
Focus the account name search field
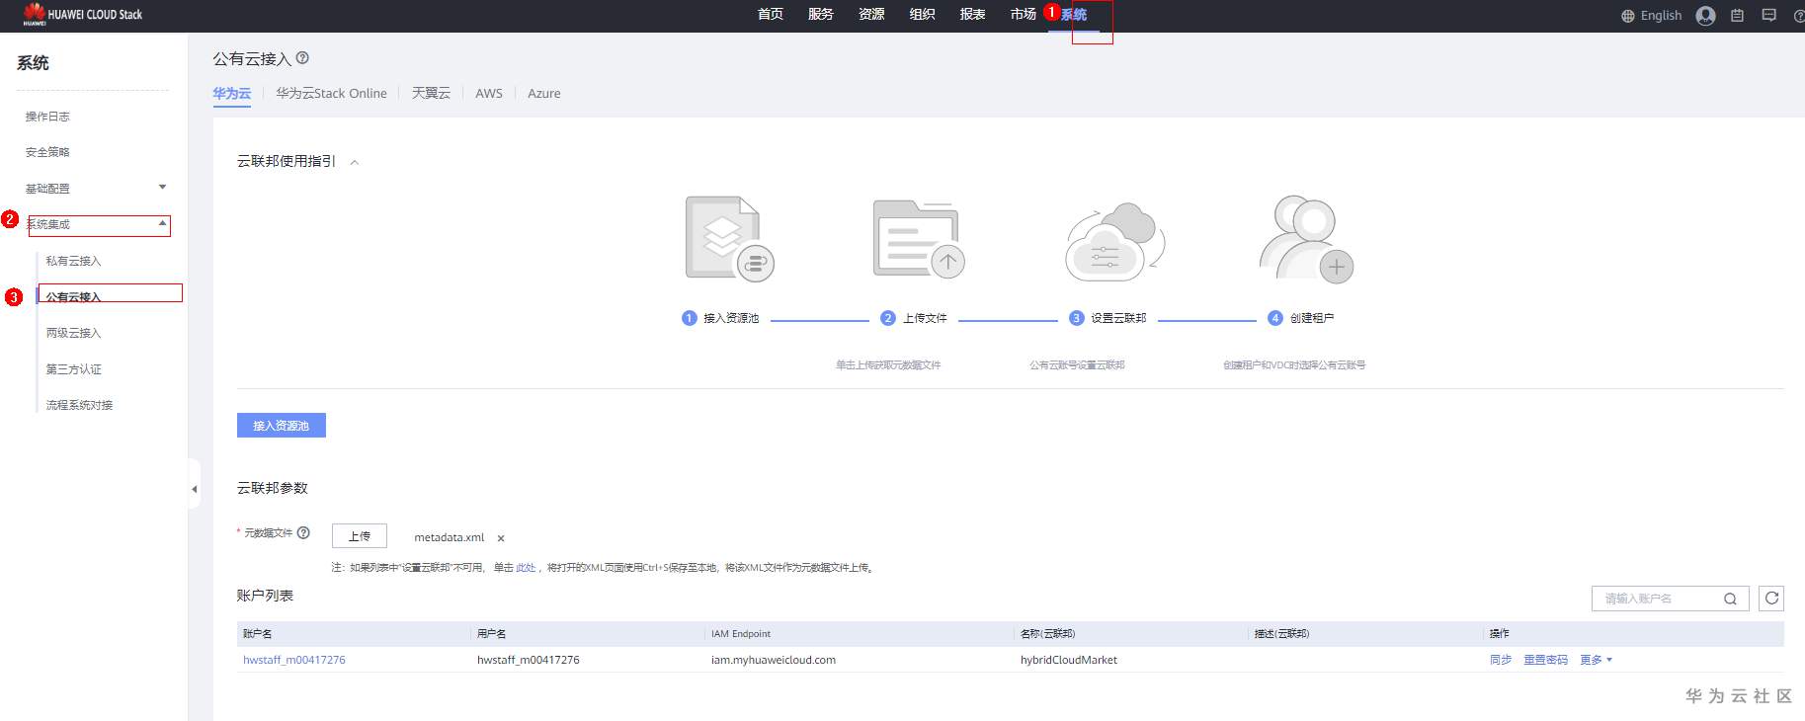click(1661, 599)
